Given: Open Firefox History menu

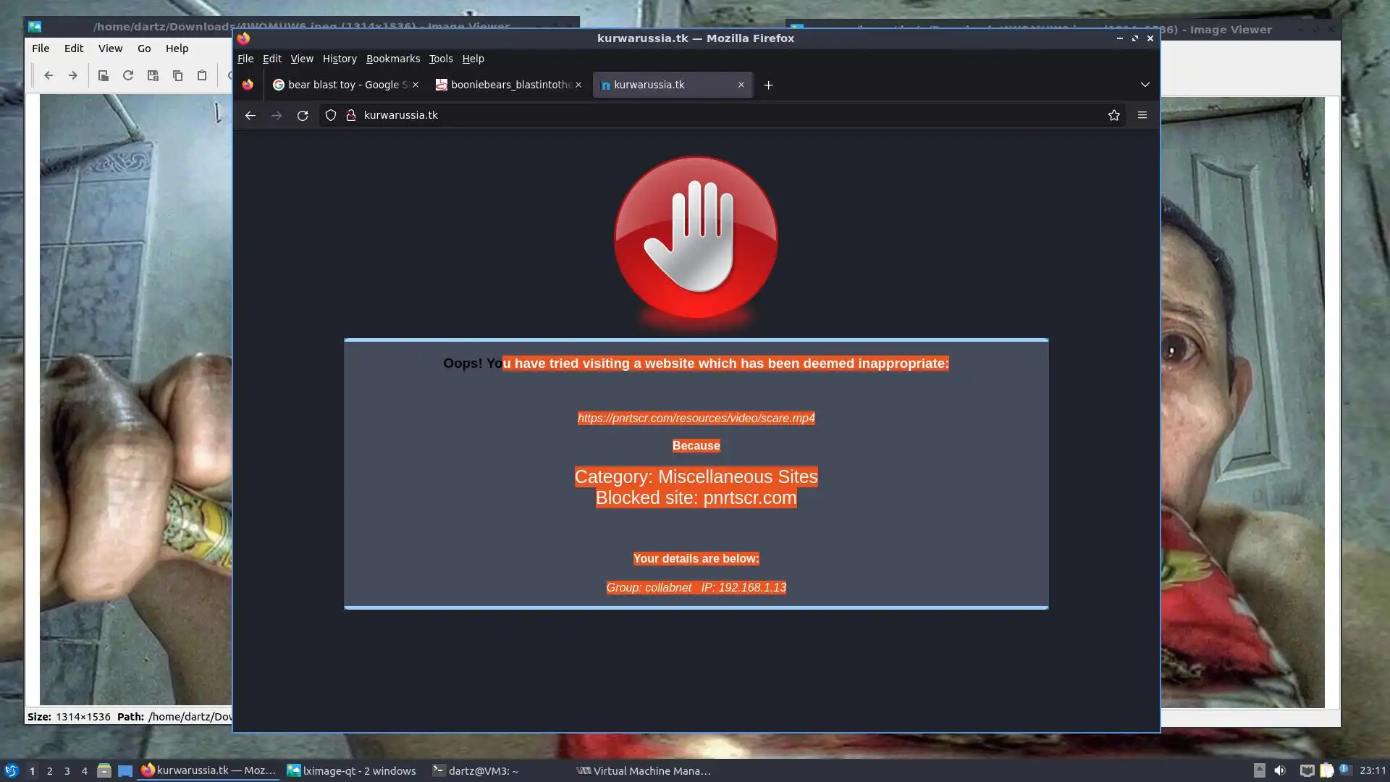Looking at the screenshot, I should click(340, 59).
